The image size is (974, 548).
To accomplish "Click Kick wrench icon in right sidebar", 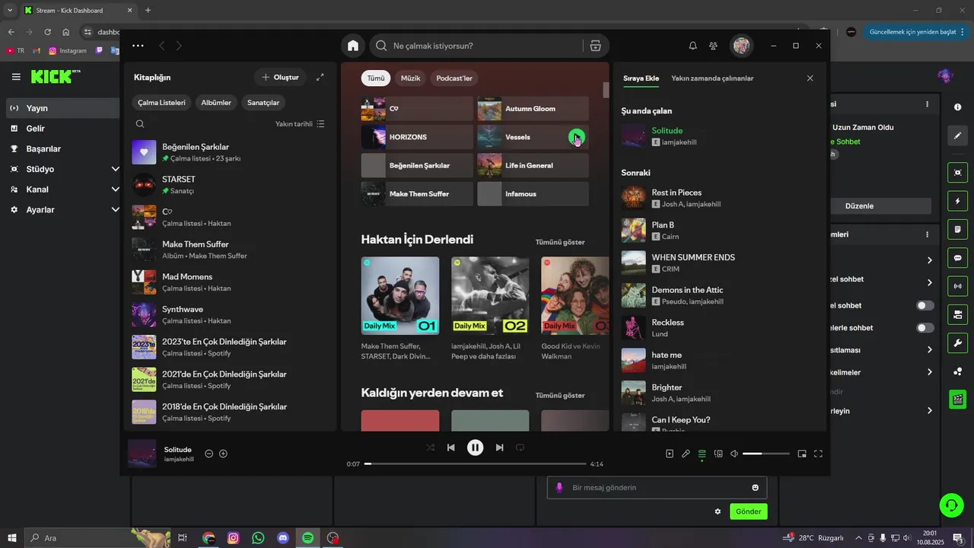I will tap(958, 342).
